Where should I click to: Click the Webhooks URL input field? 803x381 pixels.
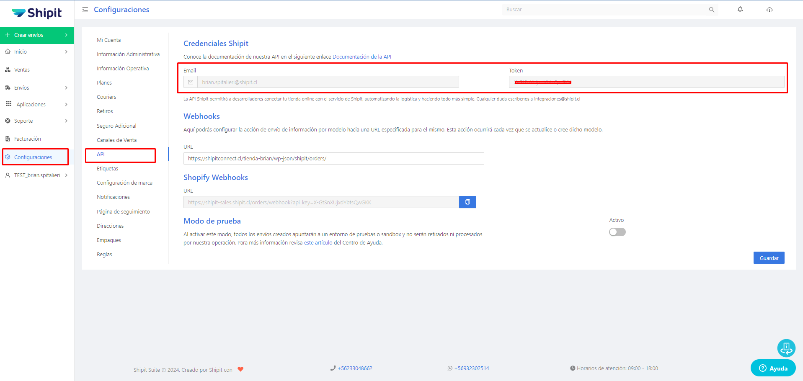point(334,158)
